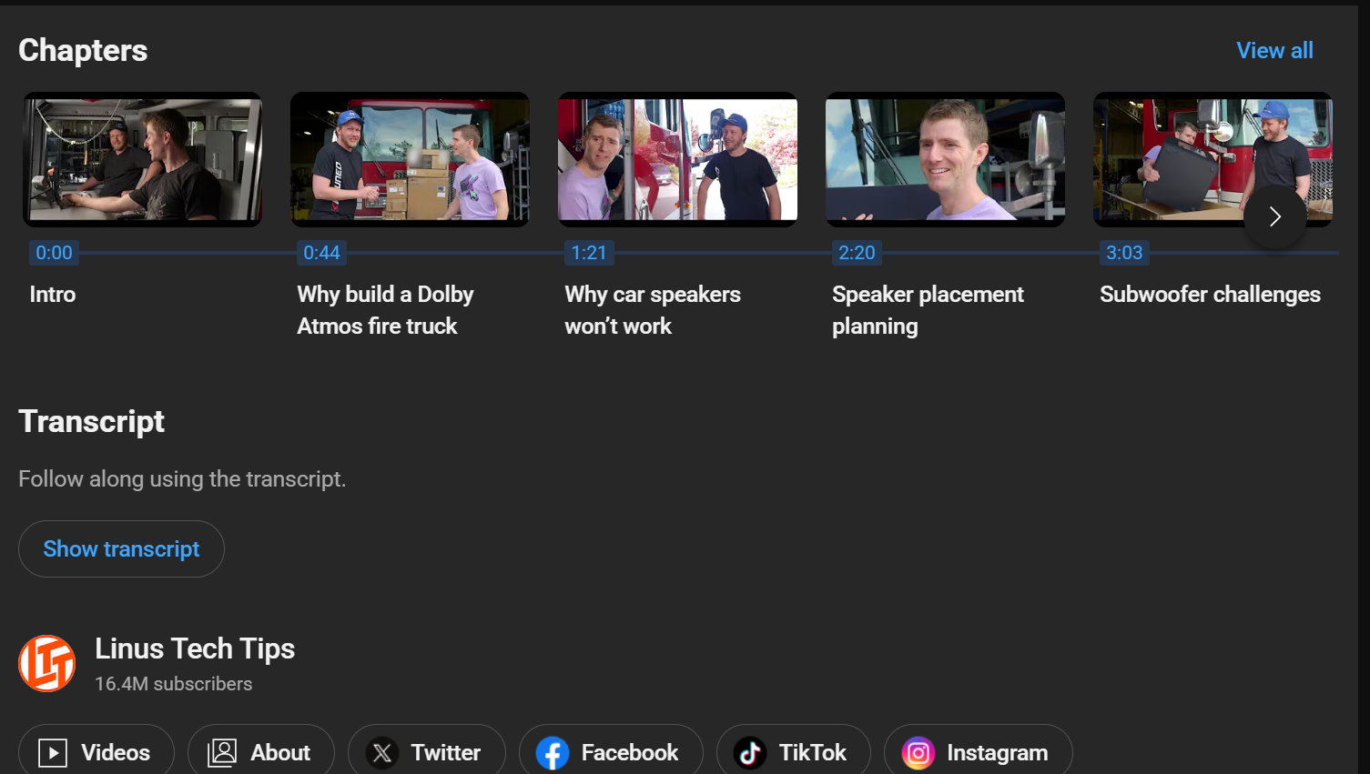
Task: Click the Linus Tech Tips channel name
Action: (195, 648)
